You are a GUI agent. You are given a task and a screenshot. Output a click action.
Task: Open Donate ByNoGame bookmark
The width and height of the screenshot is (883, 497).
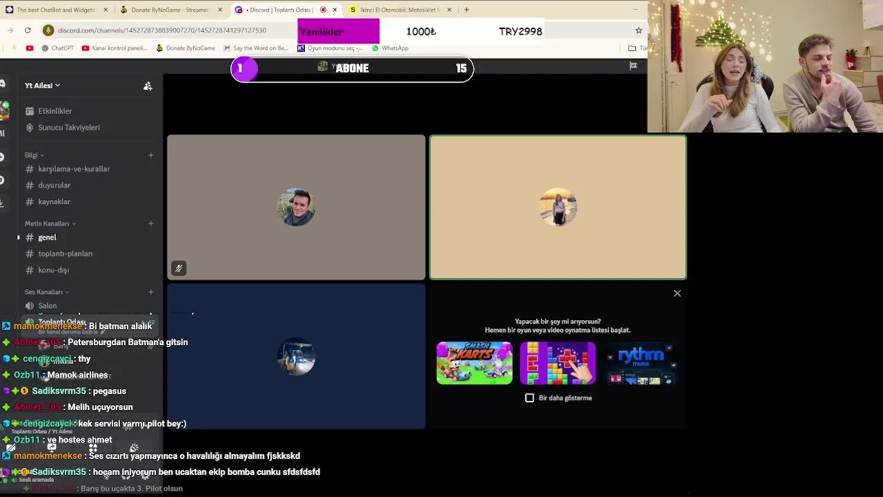(186, 48)
